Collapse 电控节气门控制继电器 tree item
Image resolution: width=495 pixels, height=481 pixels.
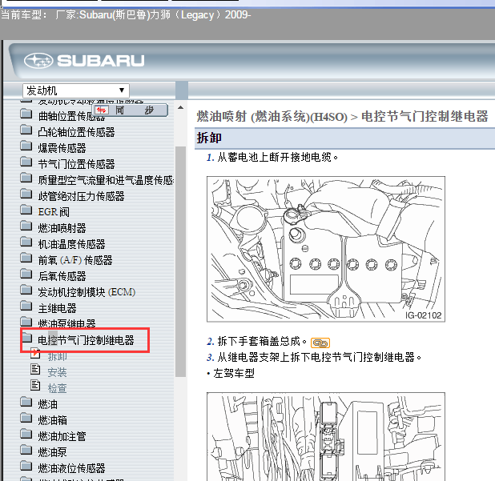tap(86, 340)
